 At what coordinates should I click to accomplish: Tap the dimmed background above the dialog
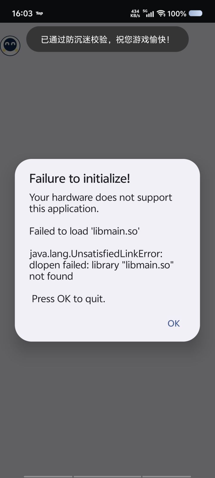[107, 105]
